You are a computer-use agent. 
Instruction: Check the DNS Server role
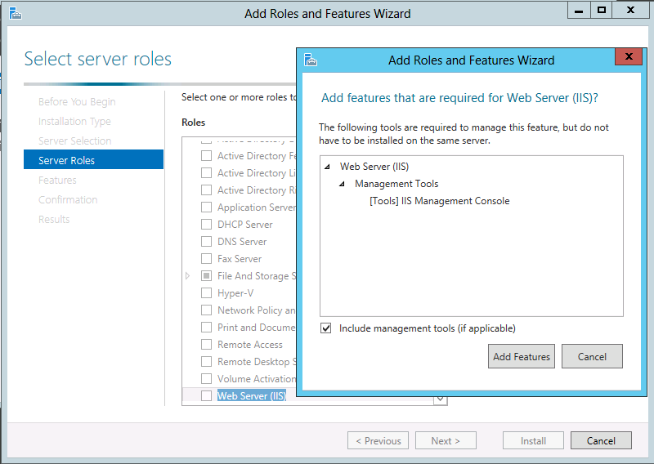(207, 241)
